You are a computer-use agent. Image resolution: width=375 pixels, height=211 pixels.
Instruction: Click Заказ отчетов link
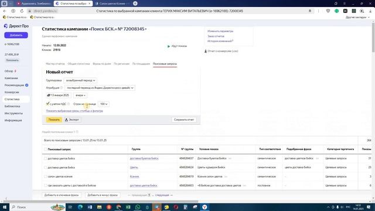(216, 36)
